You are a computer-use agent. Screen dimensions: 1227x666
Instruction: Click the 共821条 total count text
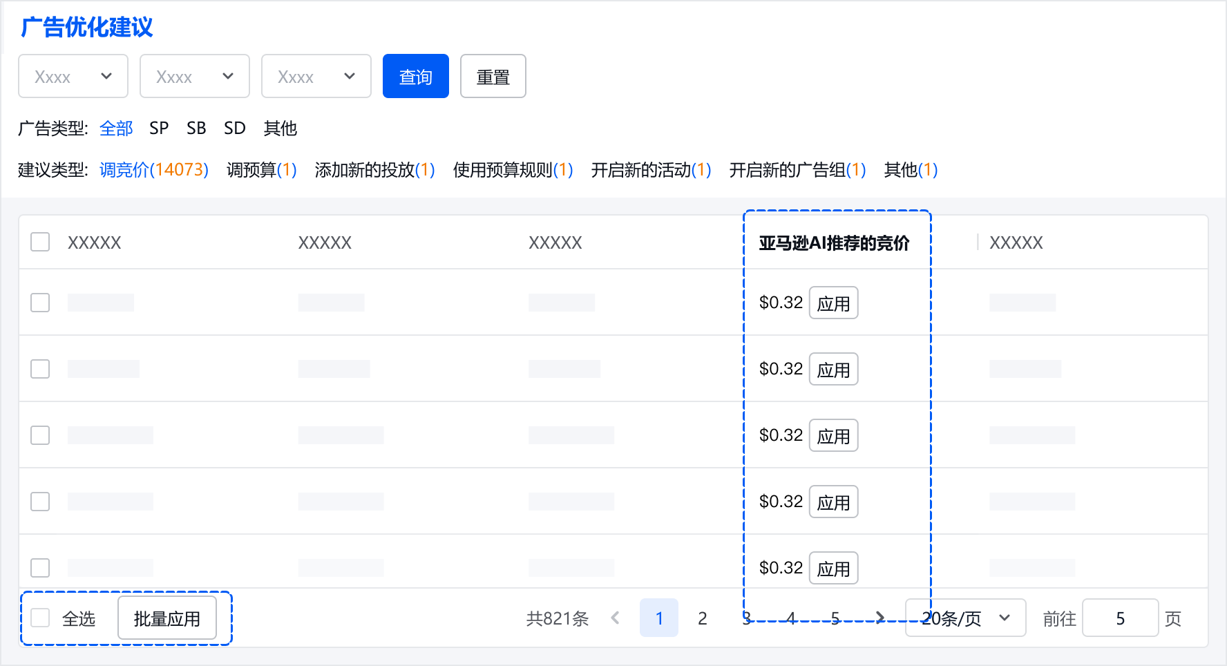(558, 618)
